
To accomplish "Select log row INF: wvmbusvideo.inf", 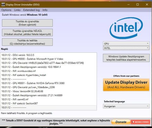I will click(48, 71).
